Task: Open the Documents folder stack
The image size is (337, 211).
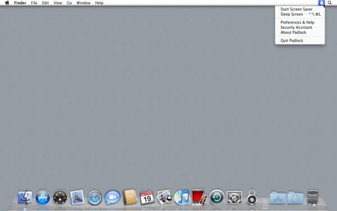Action: click(295, 197)
